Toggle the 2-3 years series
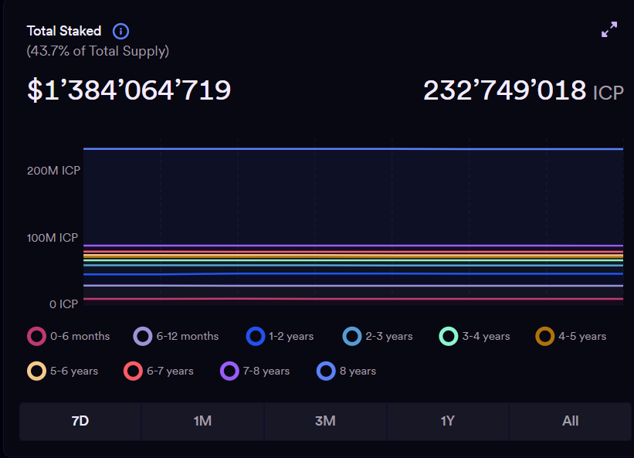The image size is (634, 458). coord(378,336)
